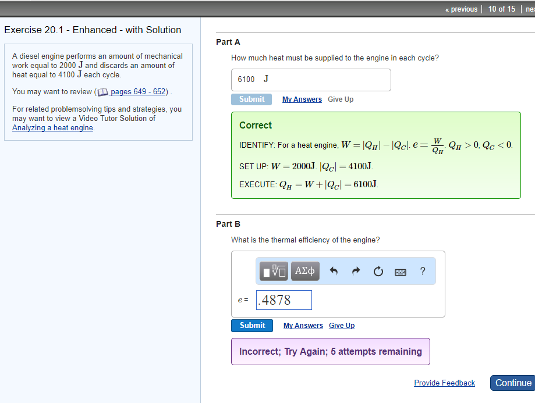Submit the Part B efficiency answer
Image resolution: width=535 pixels, height=403 pixels.
pos(251,325)
